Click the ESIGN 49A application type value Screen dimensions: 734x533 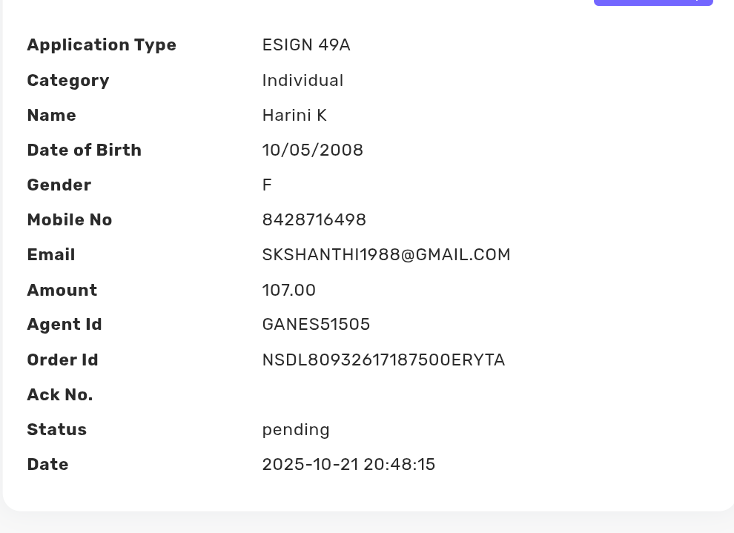[x=305, y=45]
